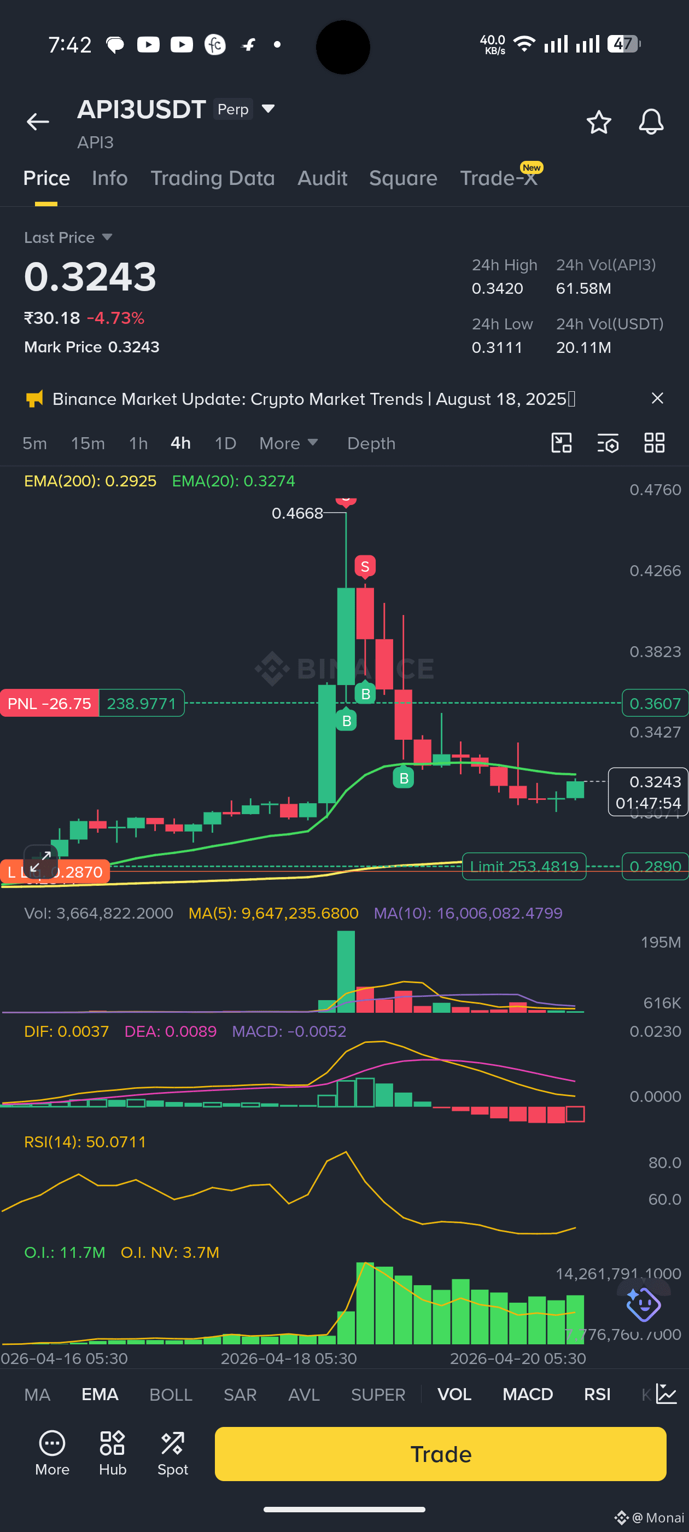Tap the S sell marker on chart
The height and width of the screenshot is (1532, 689).
click(x=365, y=566)
